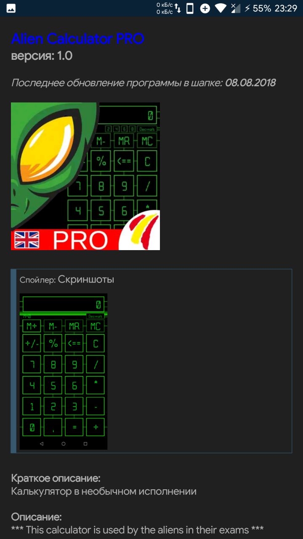Image resolution: width=303 pixels, height=539 pixels.
Task: Click the equals key in screenshot thumbnail
Action: [x=74, y=427]
